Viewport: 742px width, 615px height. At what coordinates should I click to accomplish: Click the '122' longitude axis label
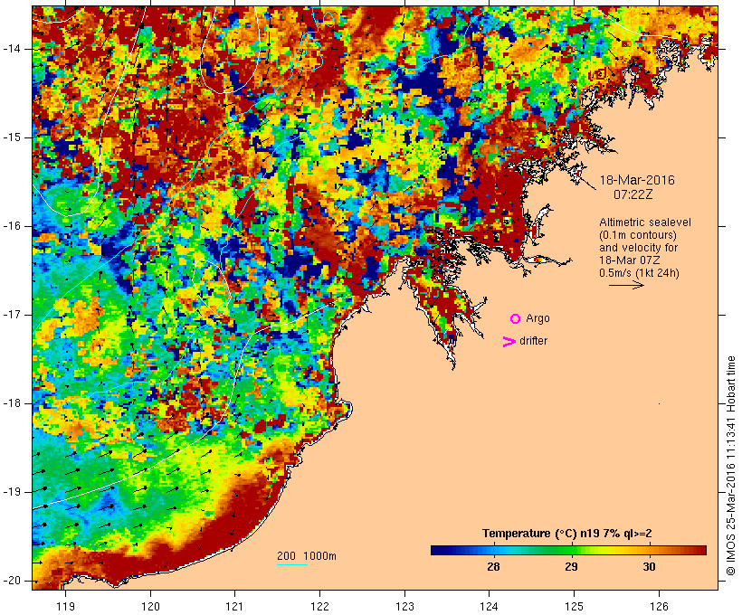(320, 606)
